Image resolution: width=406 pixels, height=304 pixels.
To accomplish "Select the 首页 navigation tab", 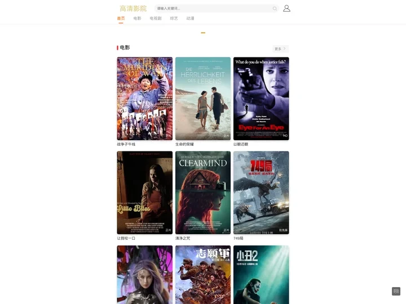I will pyautogui.click(x=121, y=19).
